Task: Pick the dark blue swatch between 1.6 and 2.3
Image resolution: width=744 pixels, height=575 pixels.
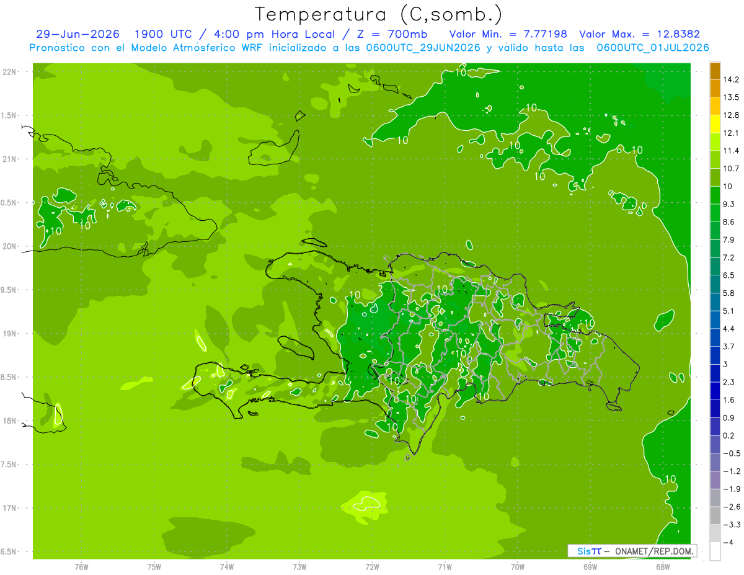Action: [x=715, y=391]
